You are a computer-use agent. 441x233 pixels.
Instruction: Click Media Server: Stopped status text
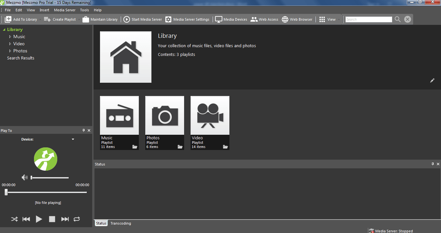tap(394, 231)
